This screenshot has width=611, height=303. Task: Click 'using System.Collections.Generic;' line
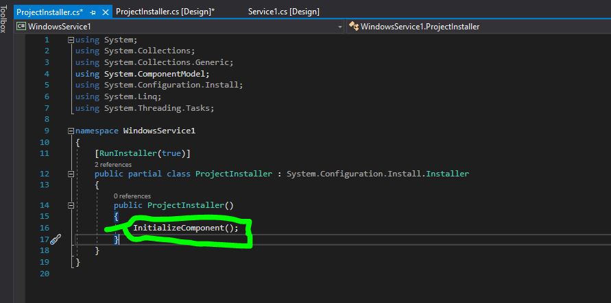154,62
